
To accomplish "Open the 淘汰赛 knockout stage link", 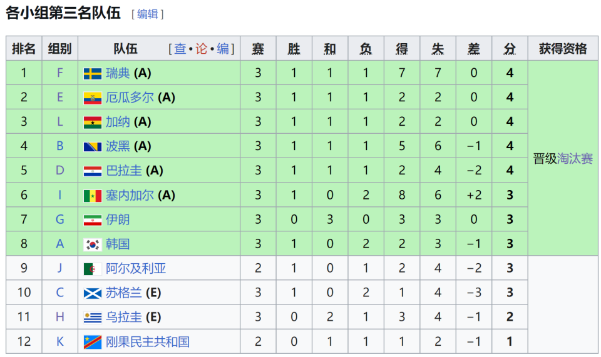I will [575, 158].
